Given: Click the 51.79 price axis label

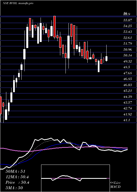Looking at the screenshot, I should pyautogui.click(x=128, y=43).
